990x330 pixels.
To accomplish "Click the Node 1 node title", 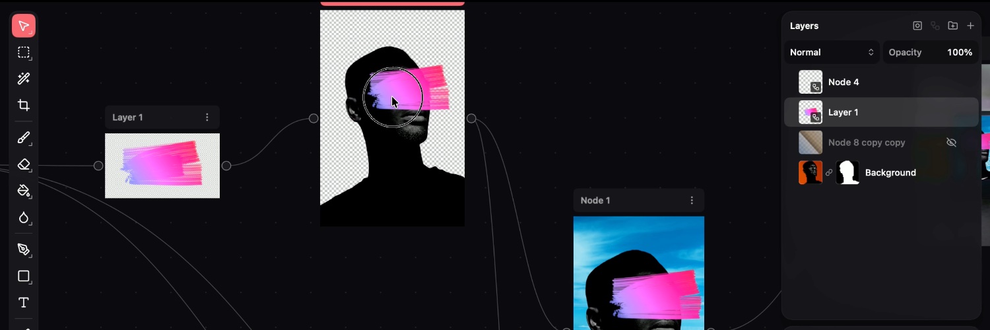I will pyautogui.click(x=595, y=200).
